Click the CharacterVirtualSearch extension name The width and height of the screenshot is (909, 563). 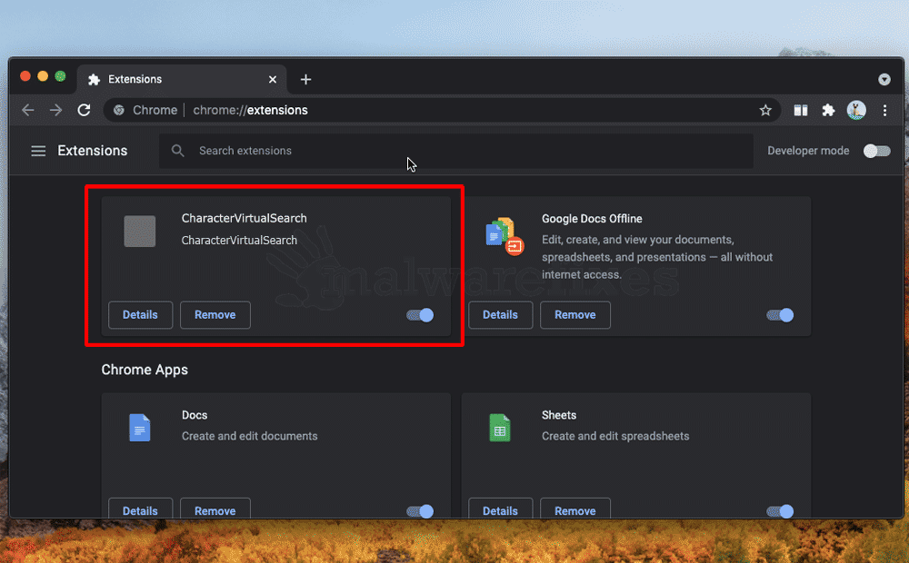pyautogui.click(x=244, y=218)
